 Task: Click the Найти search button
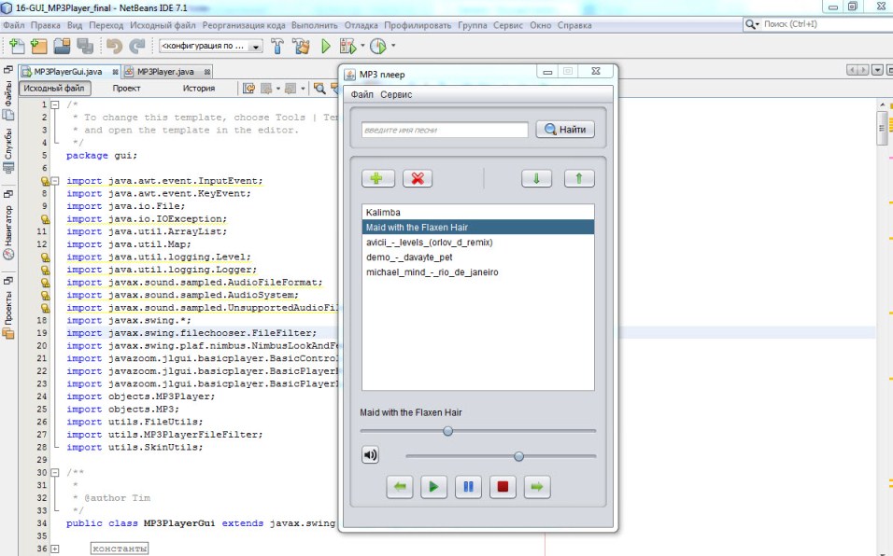point(565,130)
